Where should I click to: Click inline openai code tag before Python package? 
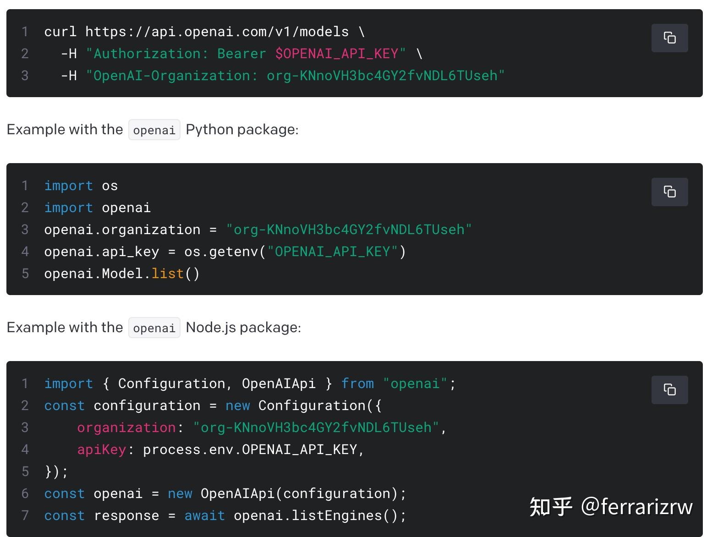point(154,130)
